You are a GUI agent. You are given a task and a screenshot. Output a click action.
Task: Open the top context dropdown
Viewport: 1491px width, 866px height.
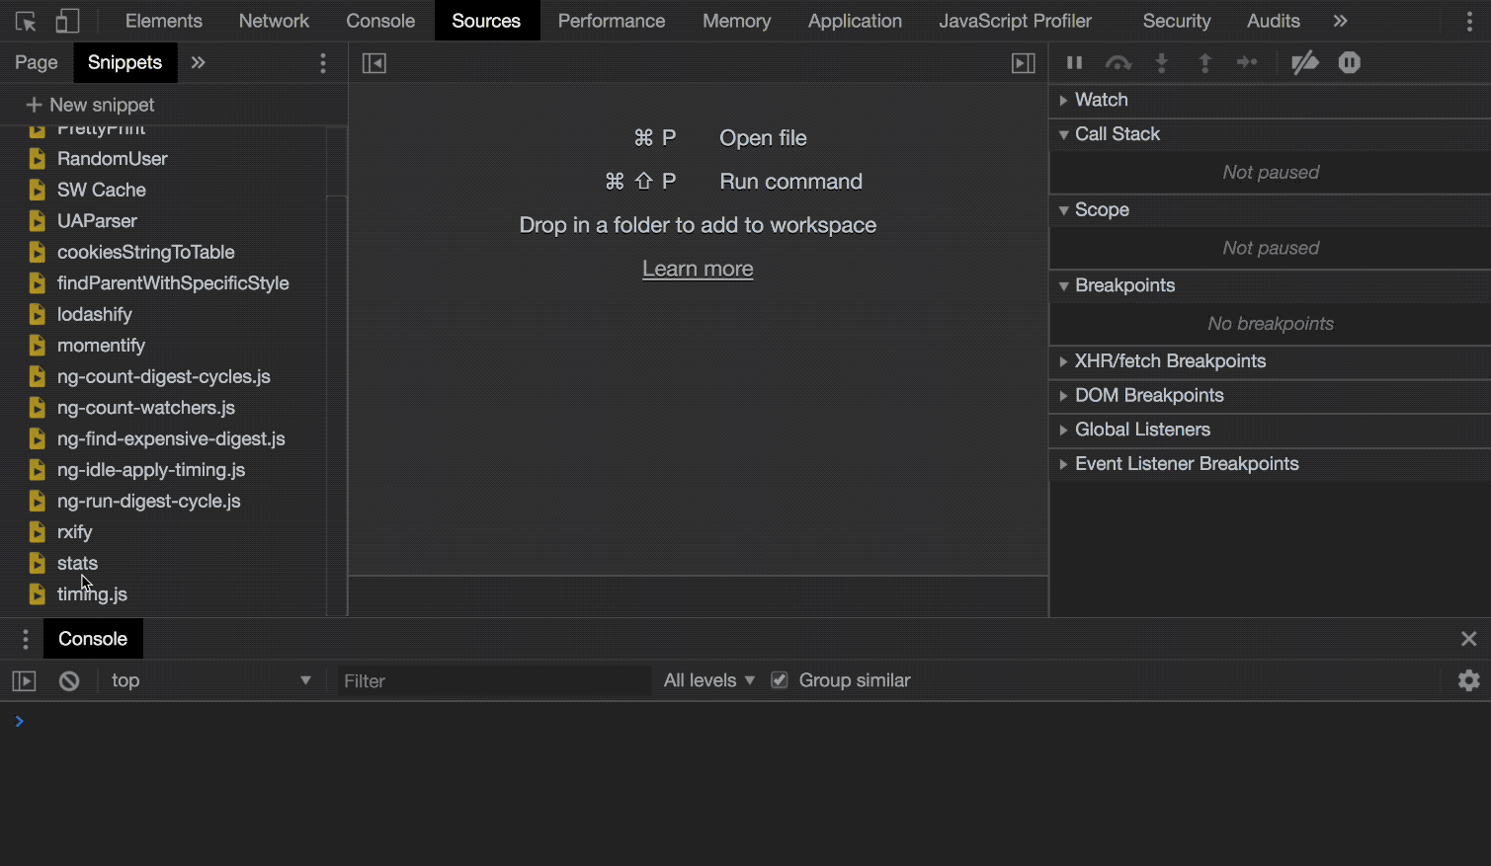pyautogui.click(x=209, y=680)
